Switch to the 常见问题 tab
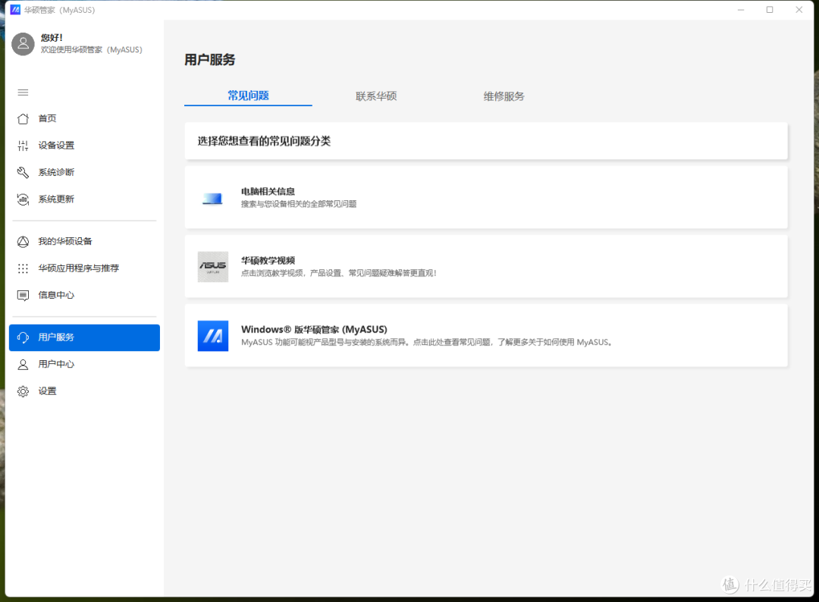819x602 pixels. click(x=248, y=96)
